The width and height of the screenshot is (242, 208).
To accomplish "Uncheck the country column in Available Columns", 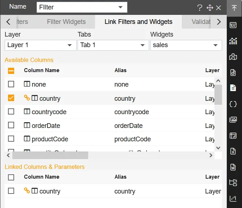I will point(11,98).
